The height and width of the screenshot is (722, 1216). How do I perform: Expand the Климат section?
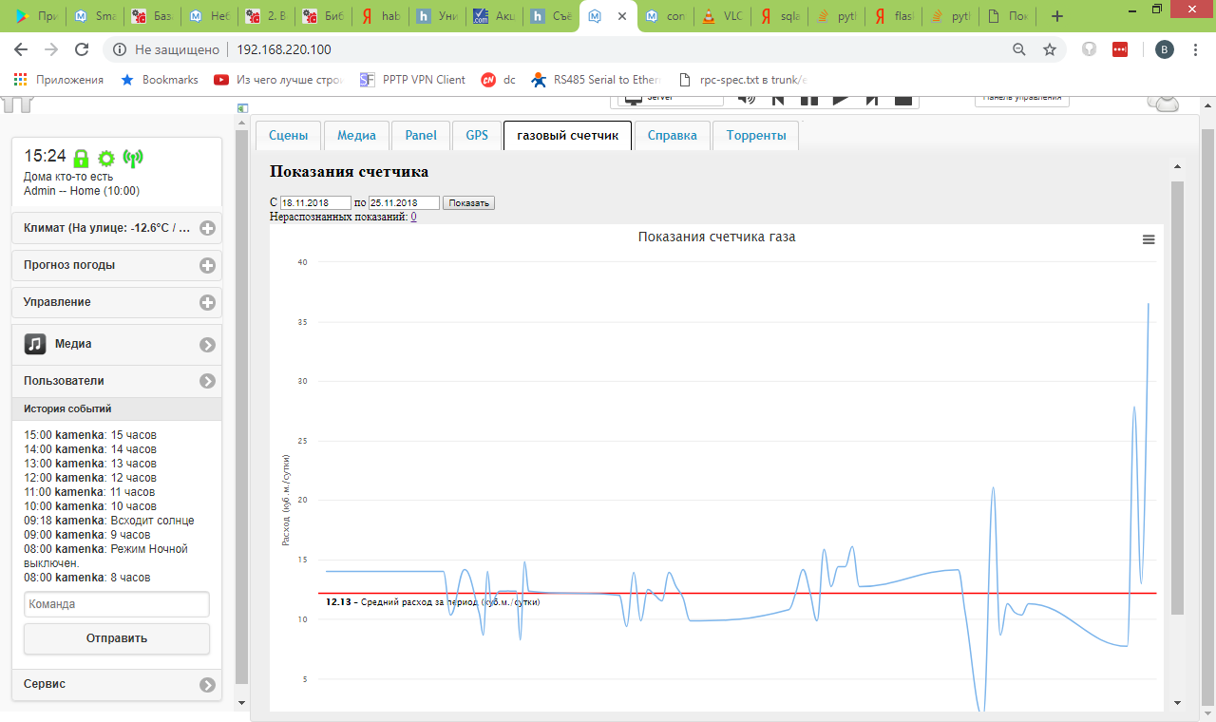tap(207, 228)
